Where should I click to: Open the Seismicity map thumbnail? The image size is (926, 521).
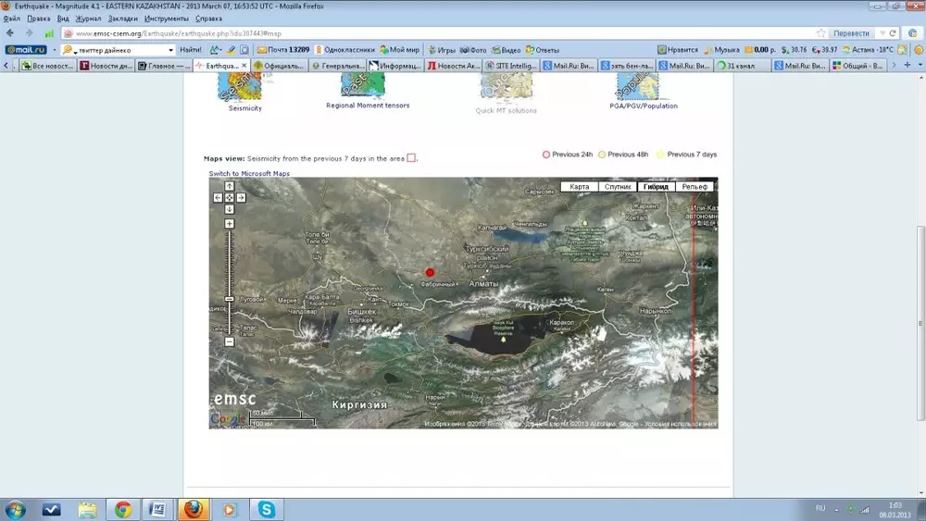tap(240, 89)
